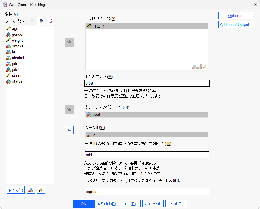Click the return arrow next to ケース ID

tap(69, 130)
